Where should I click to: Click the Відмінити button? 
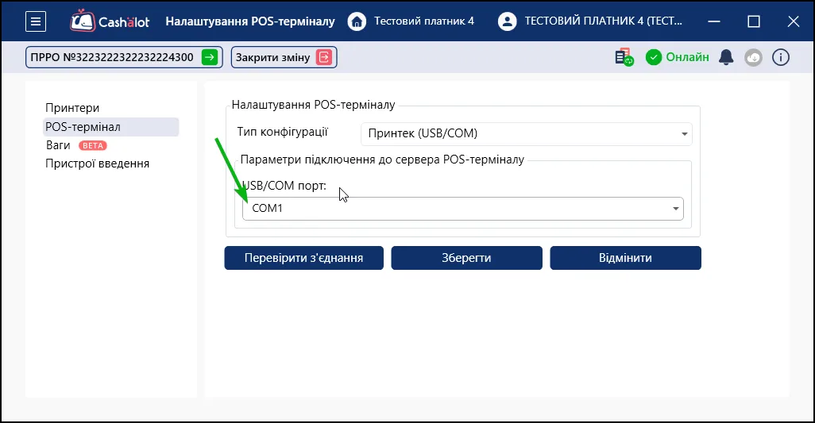(x=625, y=258)
